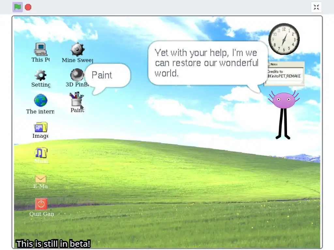
Task: Open the This PC desktop icon
Action: point(40,49)
